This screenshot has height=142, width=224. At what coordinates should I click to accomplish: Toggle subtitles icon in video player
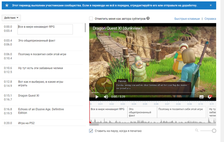202,97
